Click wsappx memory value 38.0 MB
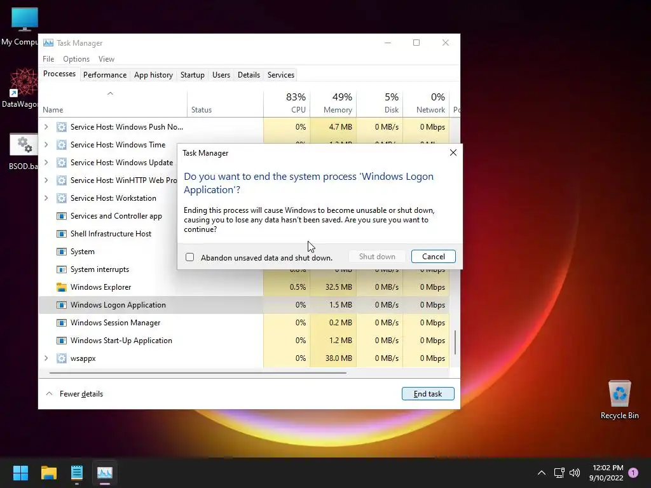The image size is (651, 488). pos(338,358)
